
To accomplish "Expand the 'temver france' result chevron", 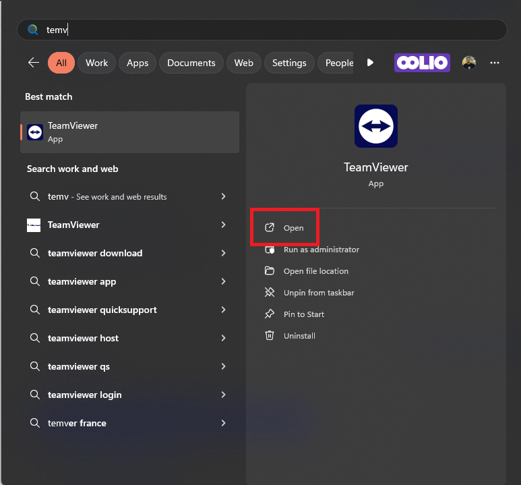I will point(223,424).
